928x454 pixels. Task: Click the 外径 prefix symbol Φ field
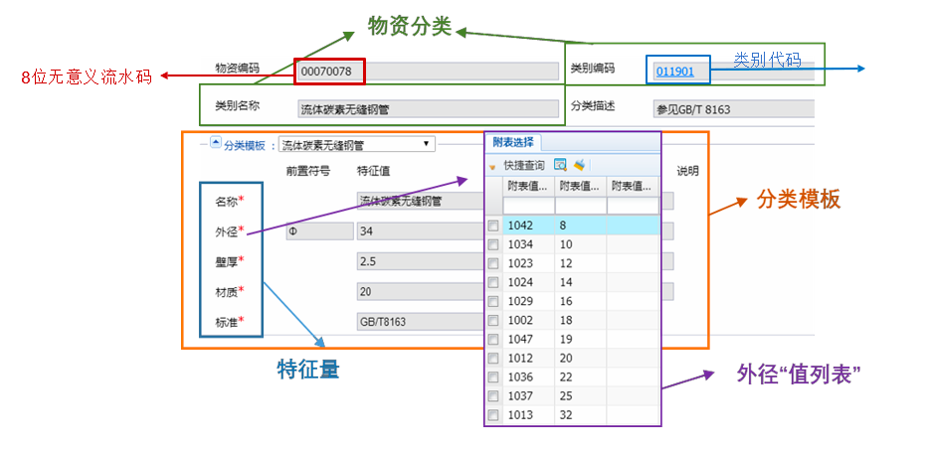tap(318, 231)
